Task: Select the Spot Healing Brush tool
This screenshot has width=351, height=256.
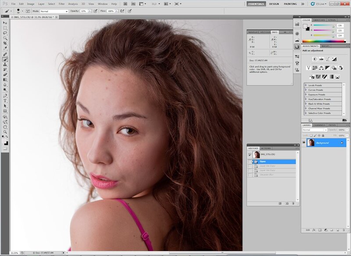Action: tap(5, 54)
